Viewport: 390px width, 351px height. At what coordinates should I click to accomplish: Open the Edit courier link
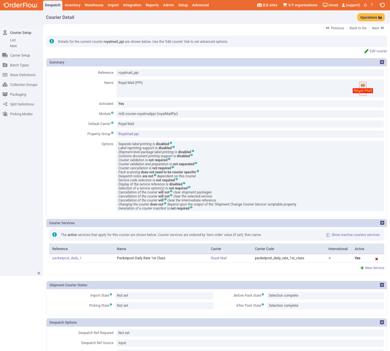coord(378,51)
